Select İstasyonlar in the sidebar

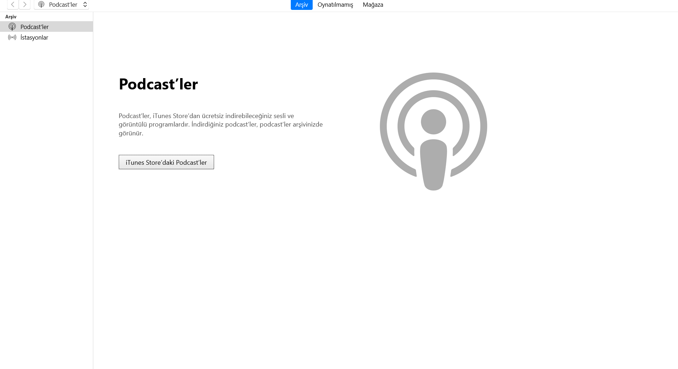point(46,37)
